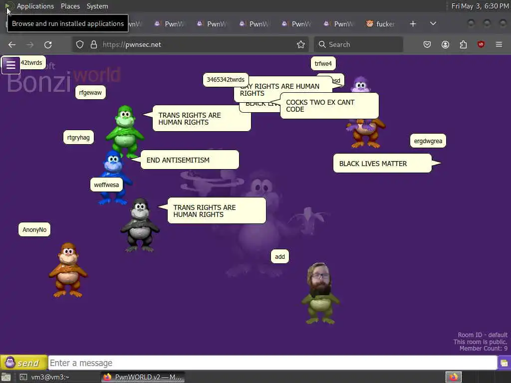Viewport: 511px width, 383px height.
Task: Click the 'weffwesa' name tag
Action: pyautogui.click(x=106, y=185)
